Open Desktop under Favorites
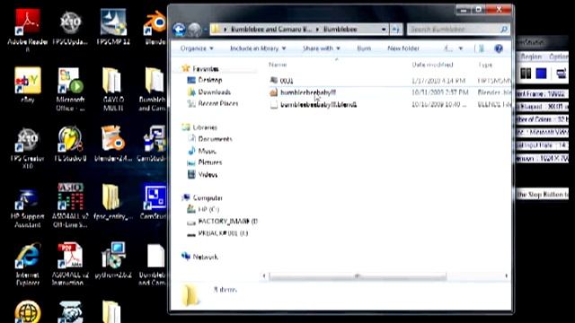This screenshot has height=323, width=575. (209, 80)
